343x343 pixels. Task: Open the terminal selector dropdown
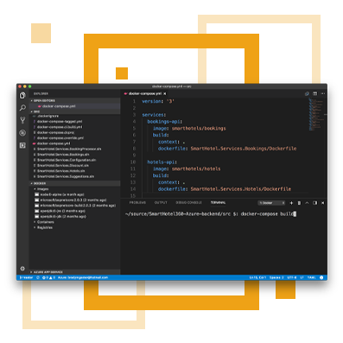point(271,203)
